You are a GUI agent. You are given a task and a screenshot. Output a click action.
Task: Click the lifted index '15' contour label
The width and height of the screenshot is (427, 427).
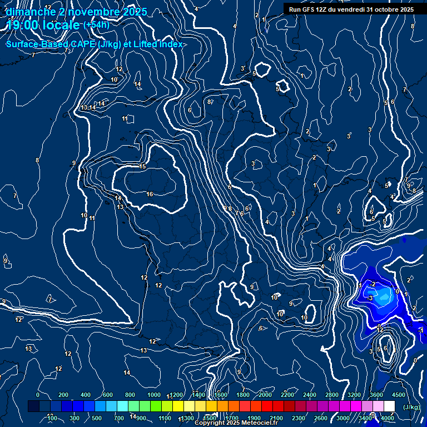point(142,166)
